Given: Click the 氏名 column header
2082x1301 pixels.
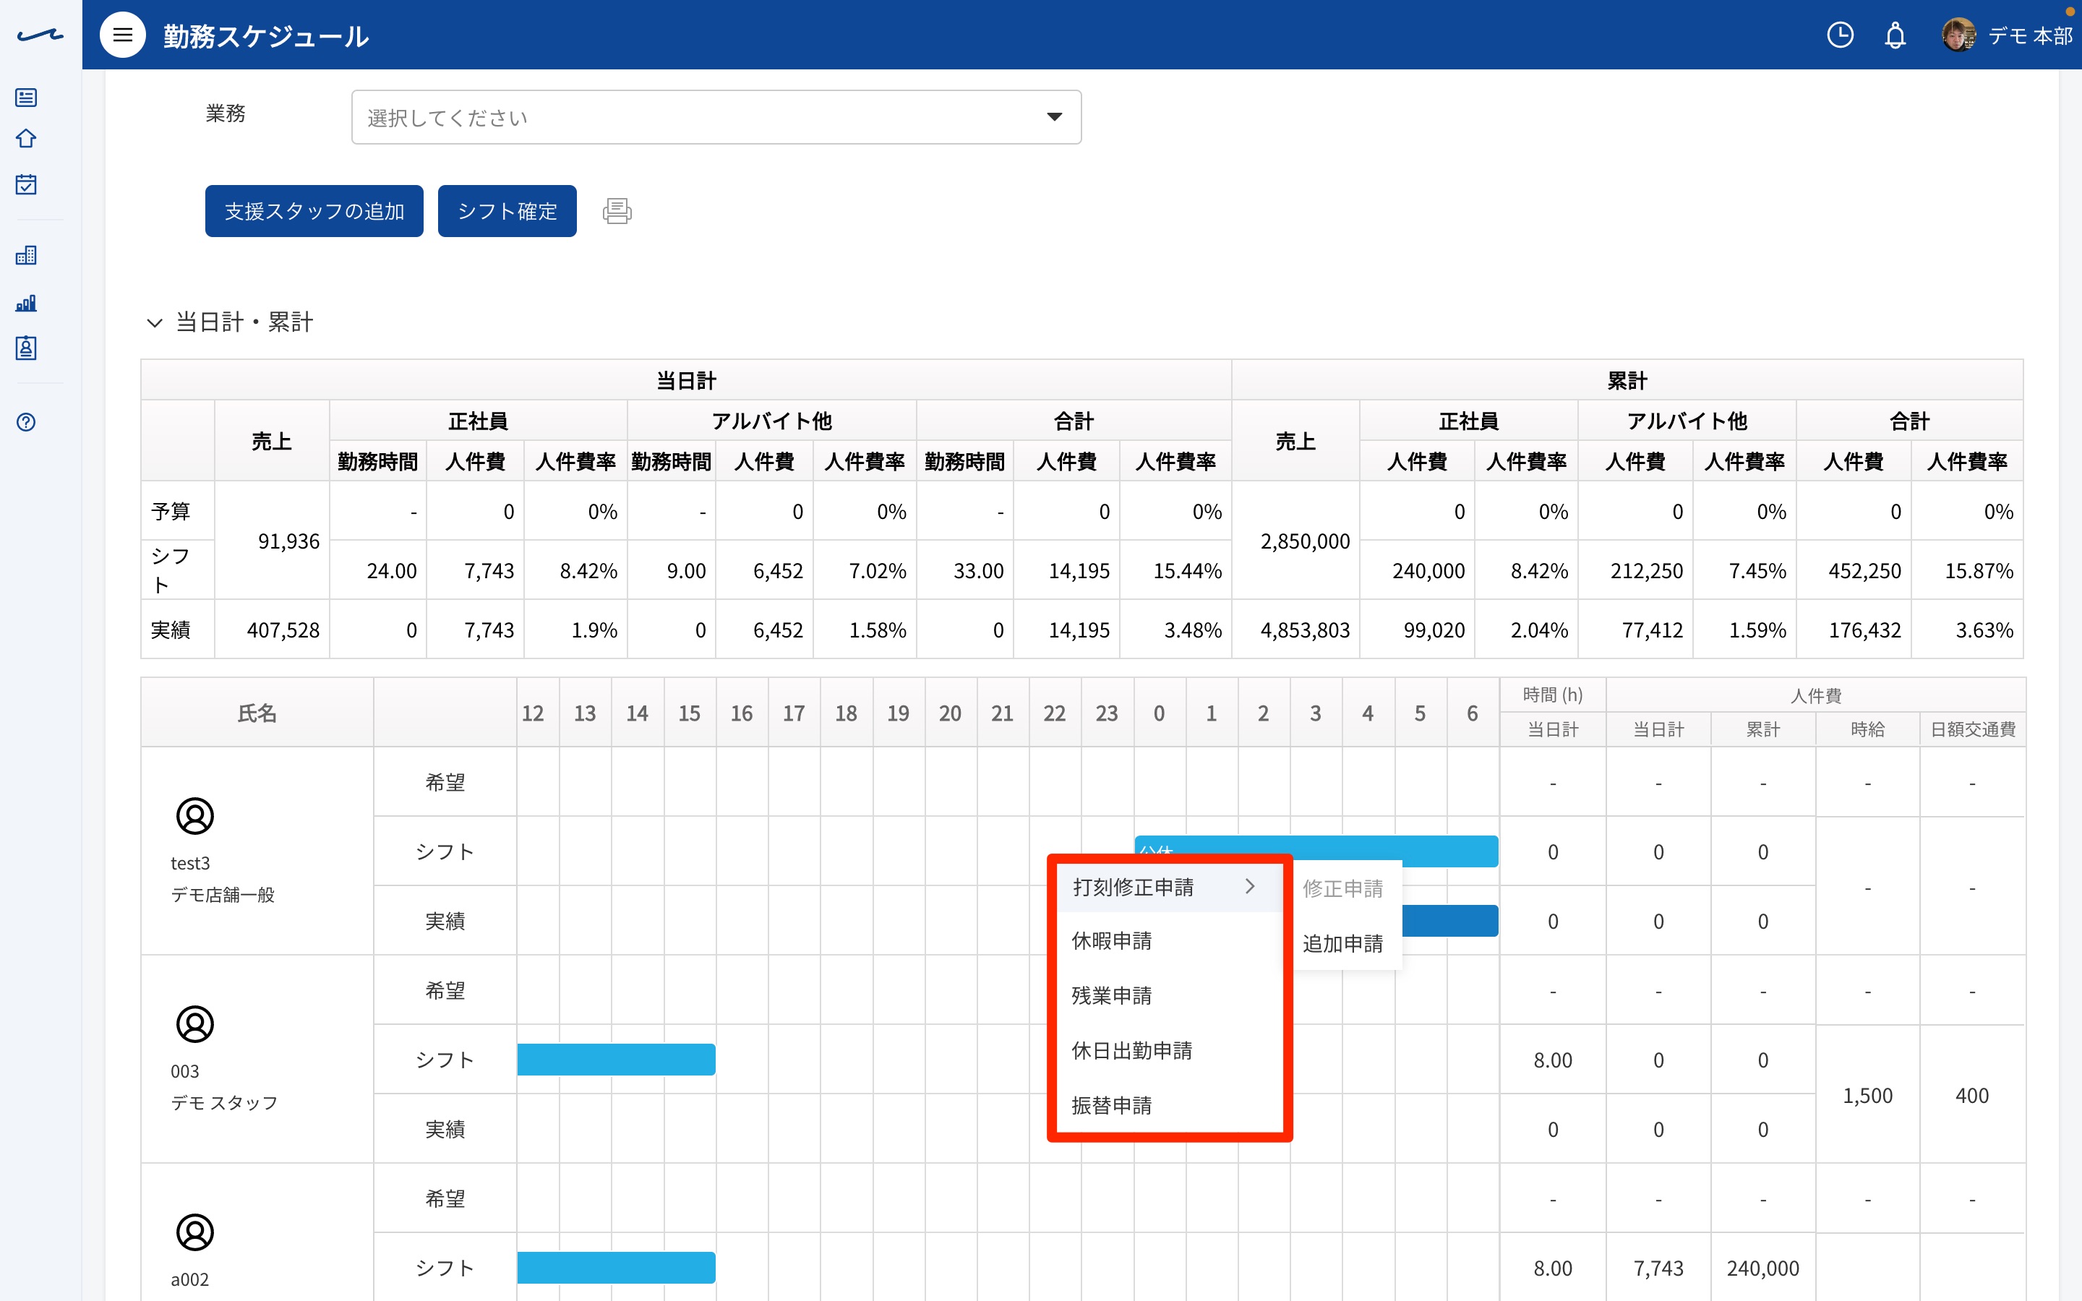Looking at the screenshot, I should tap(257, 713).
